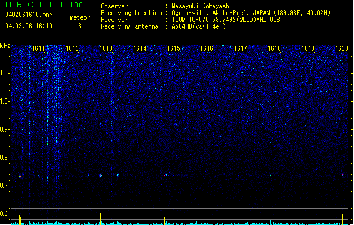The width and height of the screenshot is (354, 225).
Task: Click the meteor echo just before 1615
Action: click(x=165, y=175)
